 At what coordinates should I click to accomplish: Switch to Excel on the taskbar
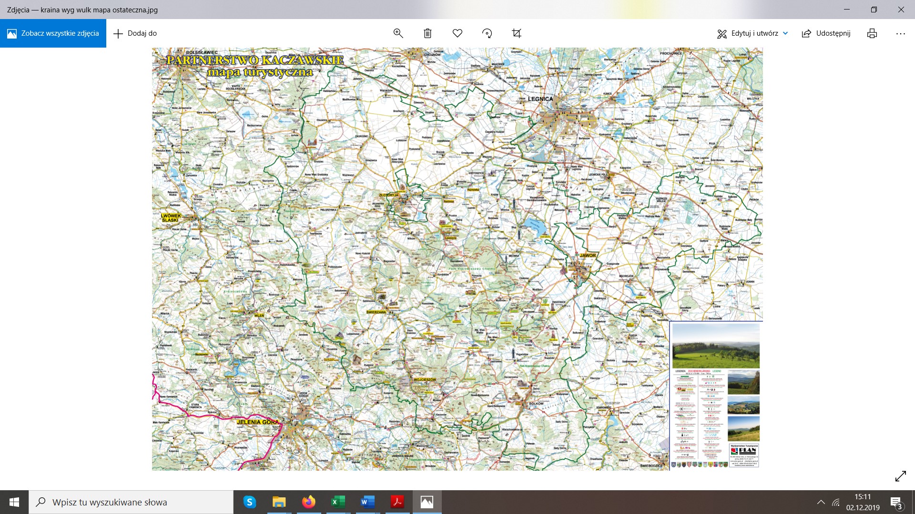tap(338, 502)
